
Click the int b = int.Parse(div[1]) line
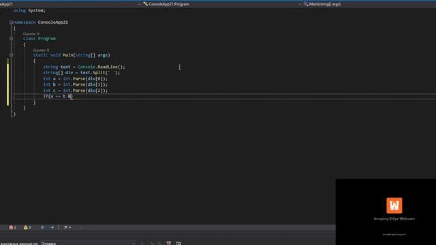click(75, 84)
